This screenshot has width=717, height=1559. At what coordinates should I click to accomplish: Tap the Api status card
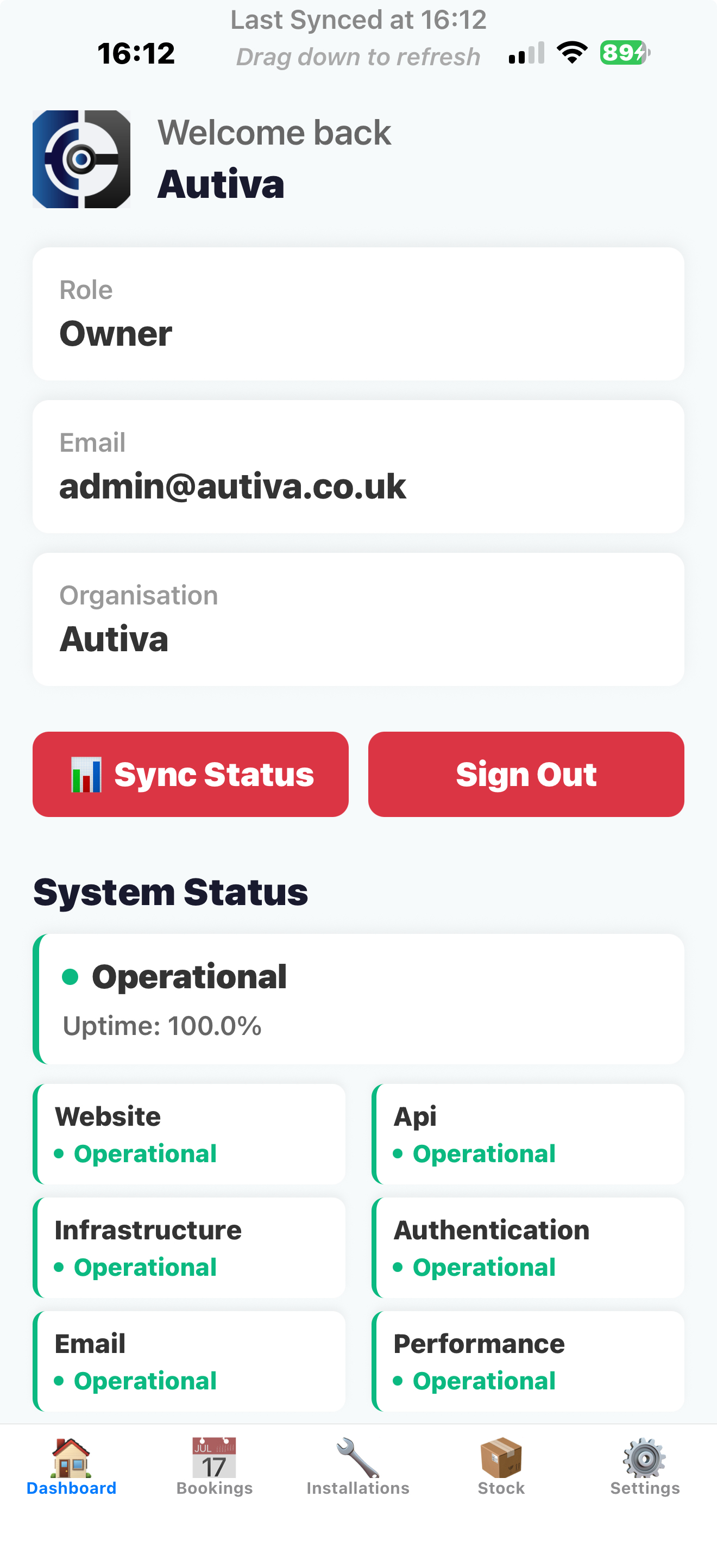528,1133
